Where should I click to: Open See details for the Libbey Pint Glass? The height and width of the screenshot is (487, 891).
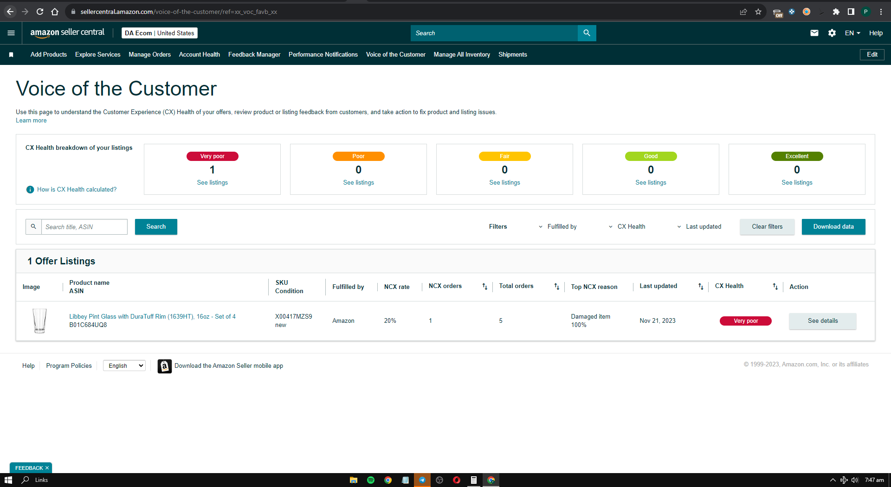pyautogui.click(x=823, y=321)
